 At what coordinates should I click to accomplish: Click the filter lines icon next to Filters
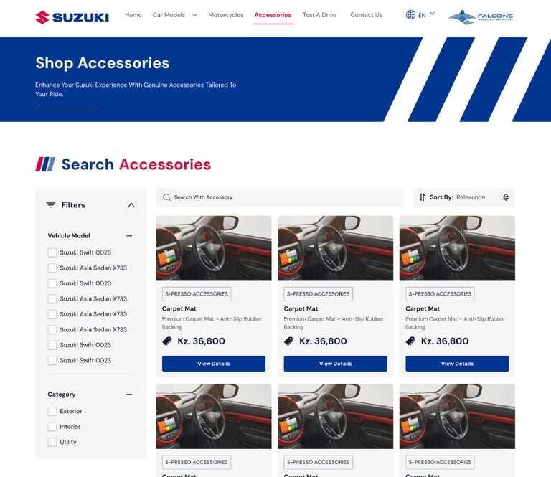51,205
